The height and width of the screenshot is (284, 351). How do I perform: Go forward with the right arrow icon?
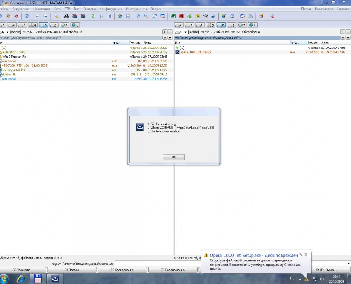coord(45,16)
